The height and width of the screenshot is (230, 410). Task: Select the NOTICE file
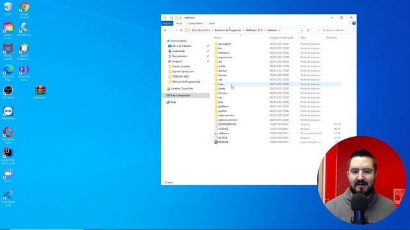pyautogui.click(x=223, y=138)
